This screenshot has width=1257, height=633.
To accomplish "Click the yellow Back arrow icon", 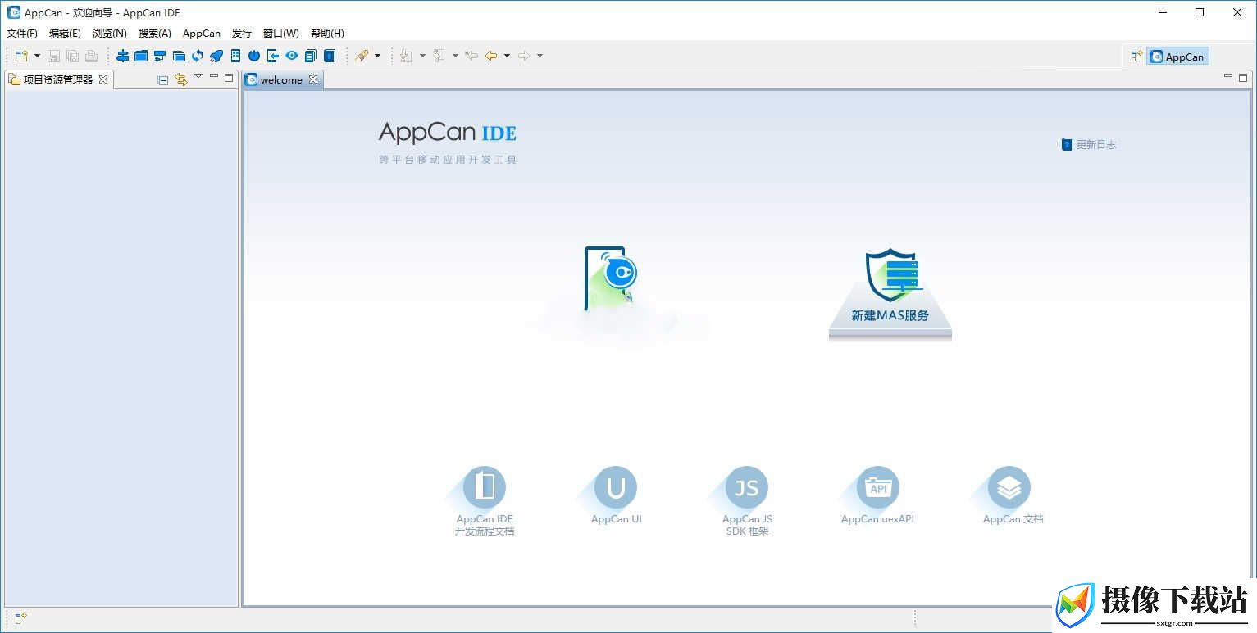I will point(491,56).
